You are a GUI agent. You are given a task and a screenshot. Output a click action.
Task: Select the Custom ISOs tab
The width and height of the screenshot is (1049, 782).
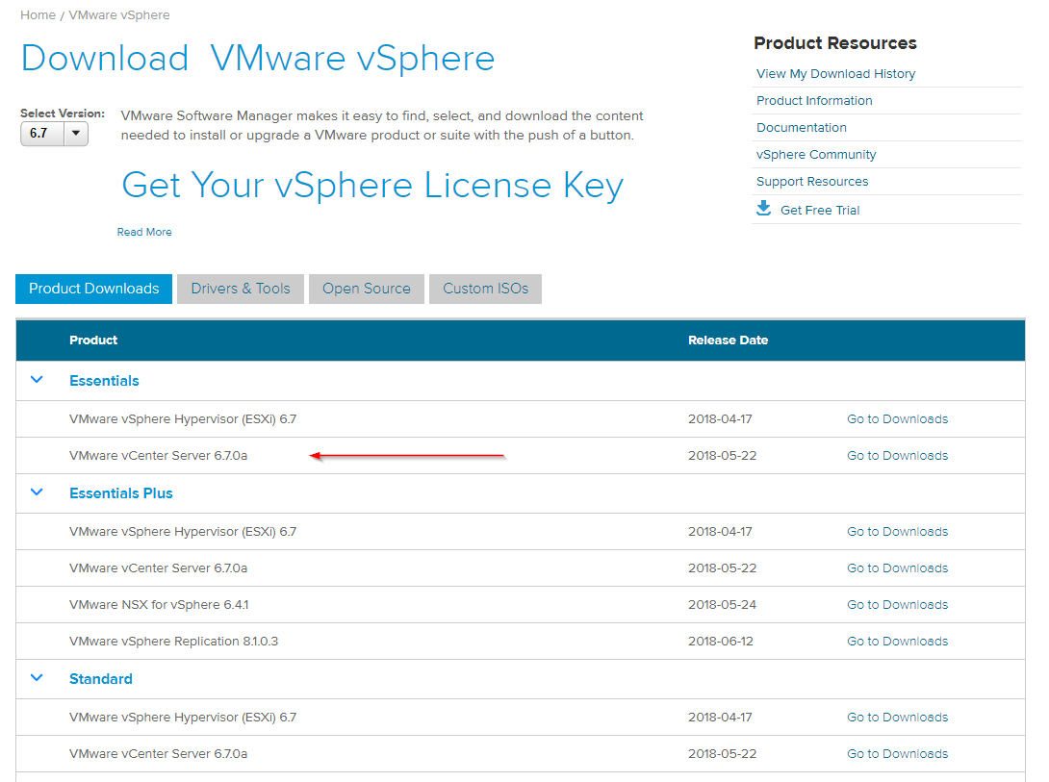485,289
